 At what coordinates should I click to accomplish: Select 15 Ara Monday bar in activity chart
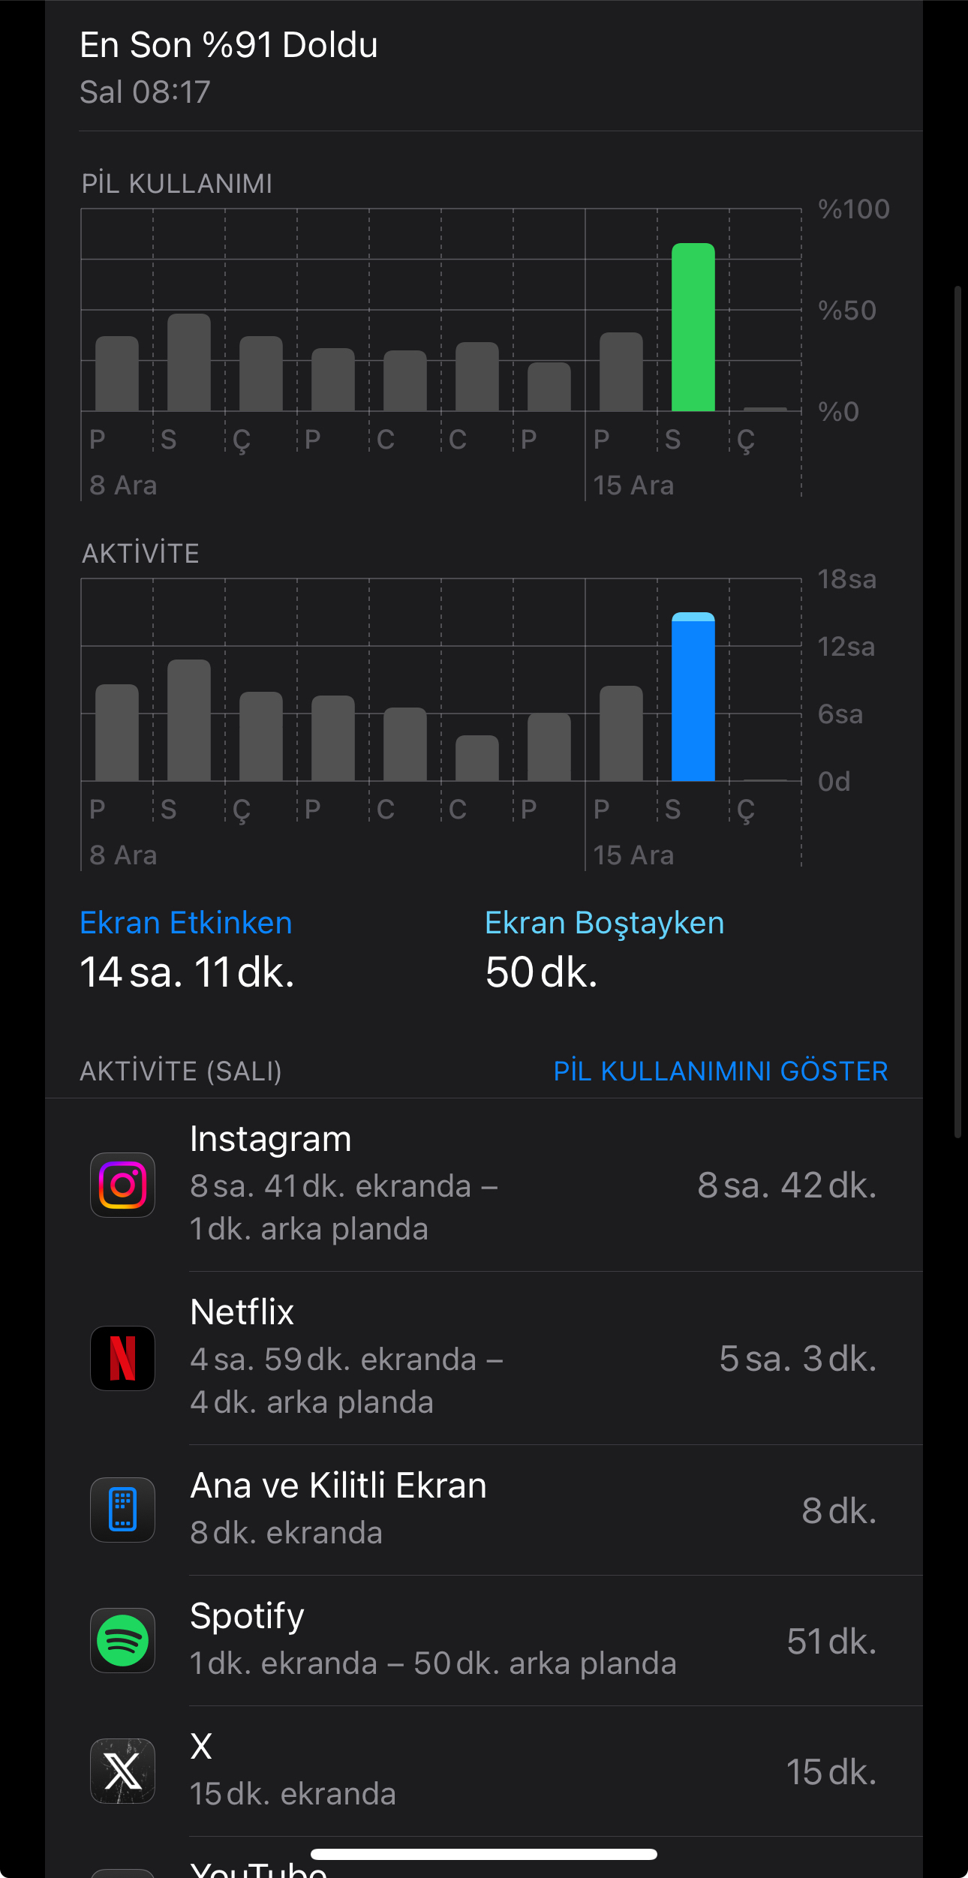pyautogui.click(x=621, y=733)
